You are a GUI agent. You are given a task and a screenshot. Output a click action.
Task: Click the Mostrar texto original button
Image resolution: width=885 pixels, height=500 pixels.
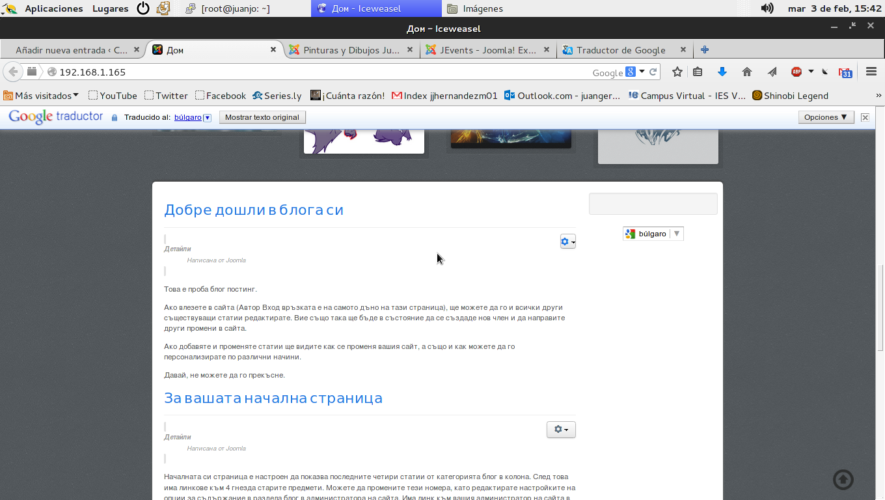click(262, 117)
